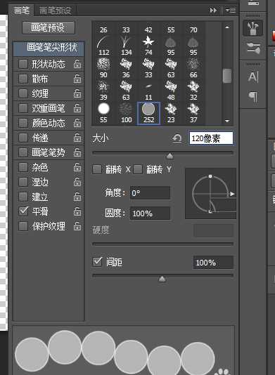Open 保护纹理 option row

[49, 226]
